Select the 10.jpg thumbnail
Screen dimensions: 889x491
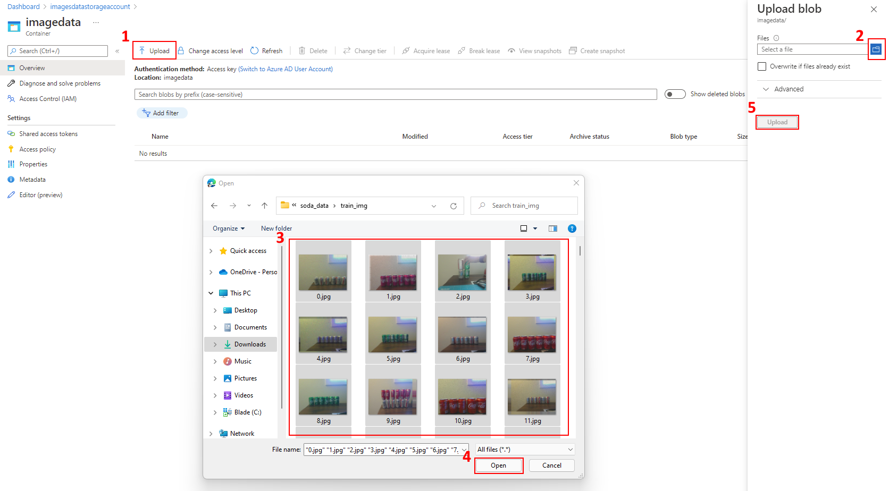pos(463,396)
